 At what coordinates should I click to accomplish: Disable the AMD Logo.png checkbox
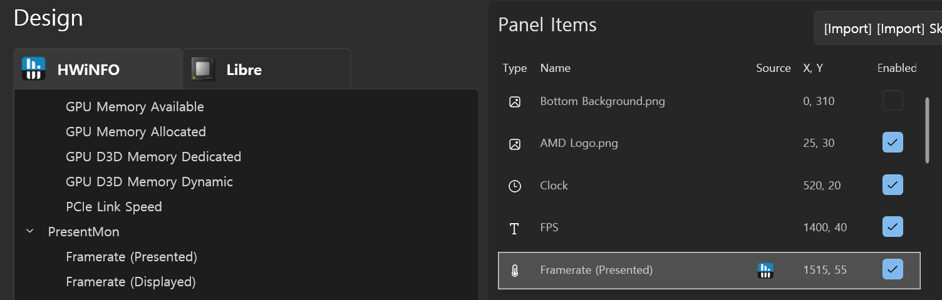point(893,142)
